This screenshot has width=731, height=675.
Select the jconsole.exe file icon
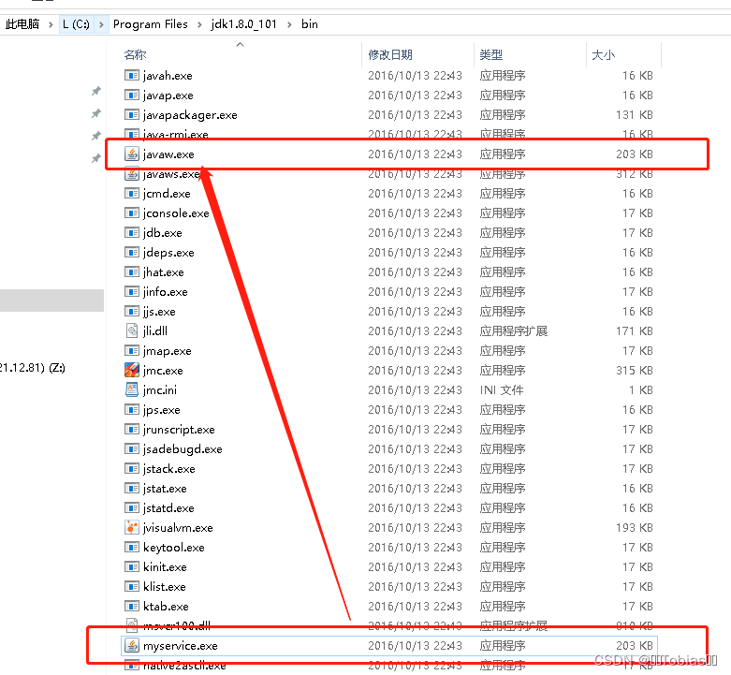pyautogui.click(x=132, y=213)
